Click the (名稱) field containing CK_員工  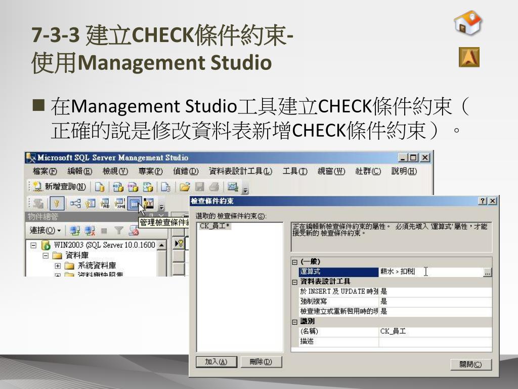[x=436, y=331]
